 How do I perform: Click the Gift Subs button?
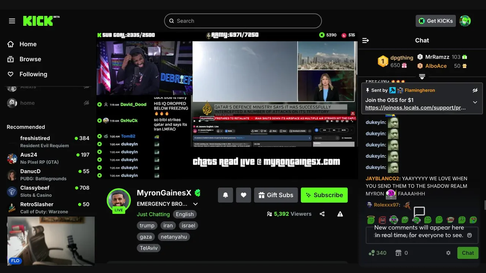(x=276, y=195)
